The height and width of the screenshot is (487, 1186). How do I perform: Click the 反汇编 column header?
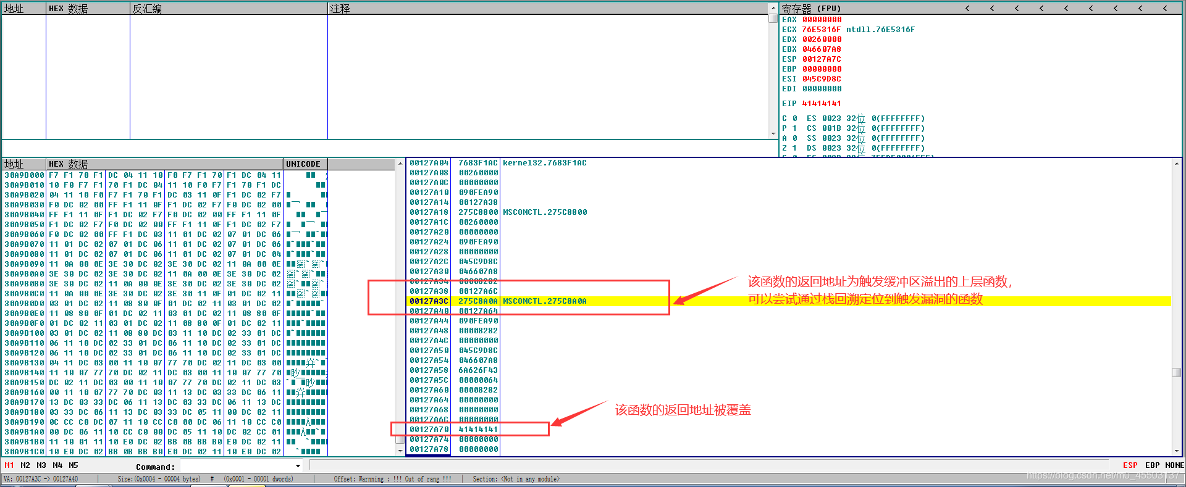229,9
